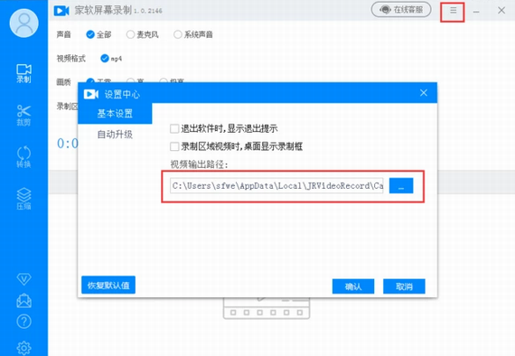
Task: Open the 裁剪 scissors tool in sidebar
Action: click(x=24, y=116)
